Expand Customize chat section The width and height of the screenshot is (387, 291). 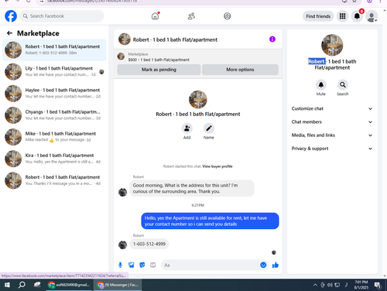332,108
